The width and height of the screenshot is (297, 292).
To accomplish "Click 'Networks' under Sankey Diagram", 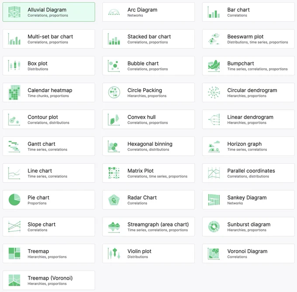I will point(235,203).
